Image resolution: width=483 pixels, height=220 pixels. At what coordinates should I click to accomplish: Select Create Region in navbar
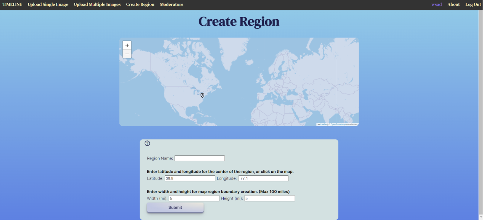140,4
